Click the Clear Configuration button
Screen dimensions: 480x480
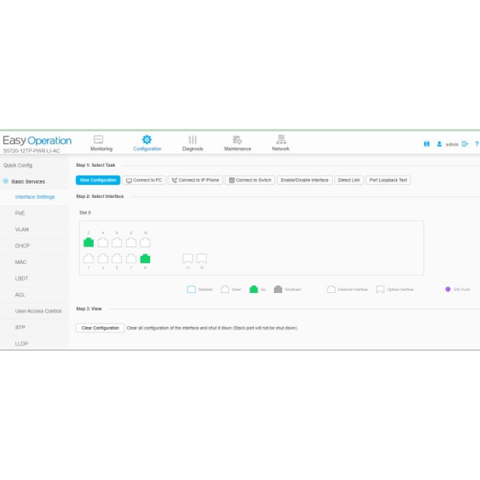[100, 328]
